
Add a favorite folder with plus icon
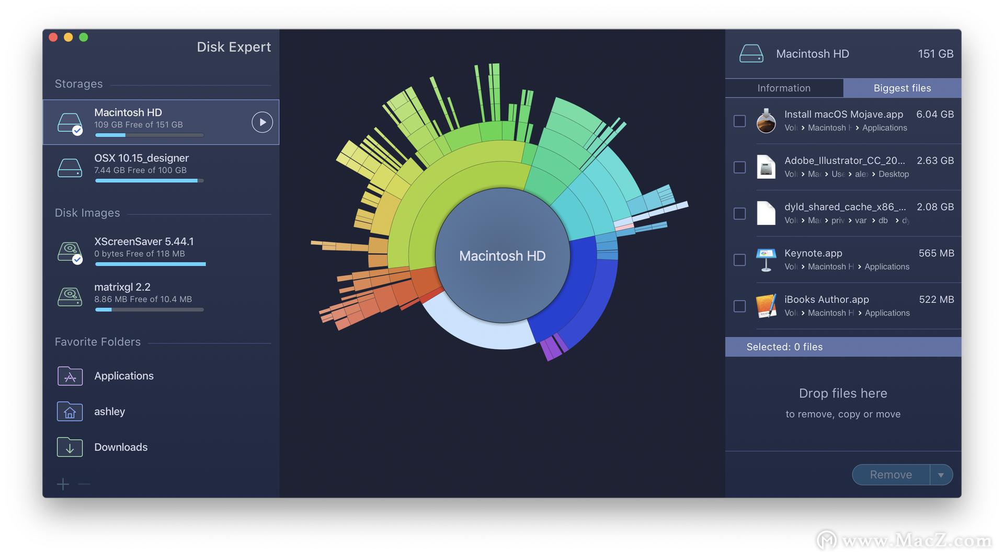63,484
